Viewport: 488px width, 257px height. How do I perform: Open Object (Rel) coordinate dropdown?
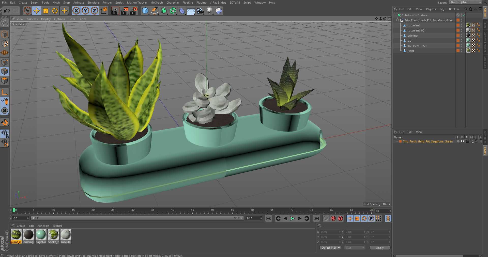pyautogui.click(x=330, y=248)
